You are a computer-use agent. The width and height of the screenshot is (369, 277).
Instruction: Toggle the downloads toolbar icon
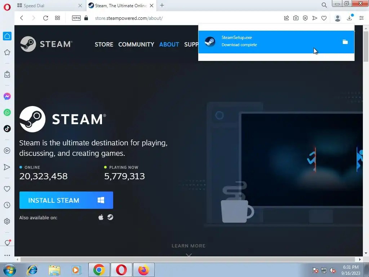350,18
